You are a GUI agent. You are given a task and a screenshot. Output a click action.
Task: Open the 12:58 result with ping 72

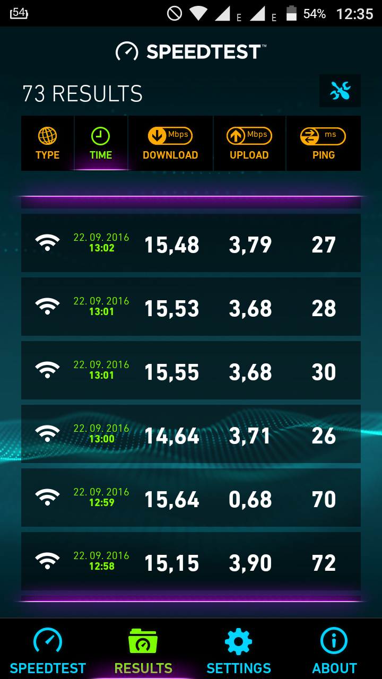pyautogui.click(x=191, y=561)
